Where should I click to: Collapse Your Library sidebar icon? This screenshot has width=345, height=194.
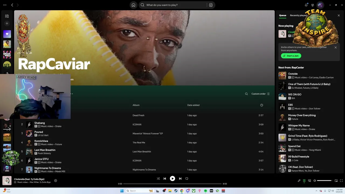7,16
